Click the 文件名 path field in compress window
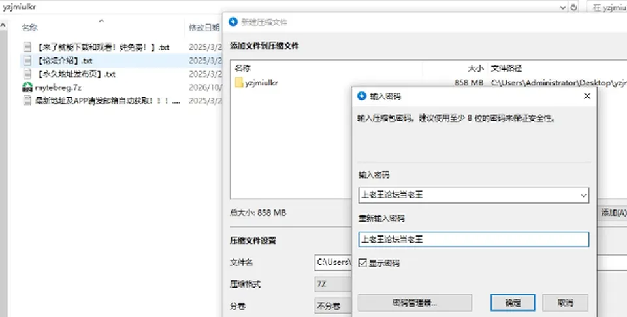The height and width of the screenshot is (317, 627). tap(333, 262)
